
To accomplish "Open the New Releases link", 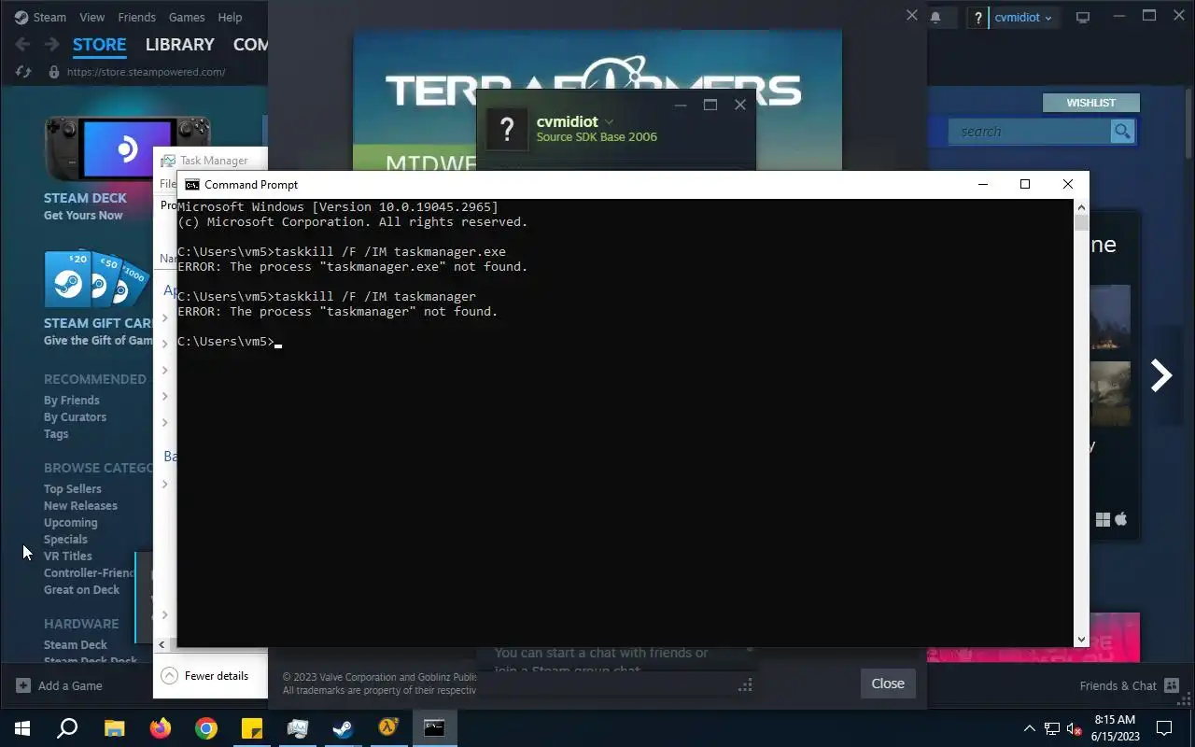I will pyautogui.click(x=80, y=505).
